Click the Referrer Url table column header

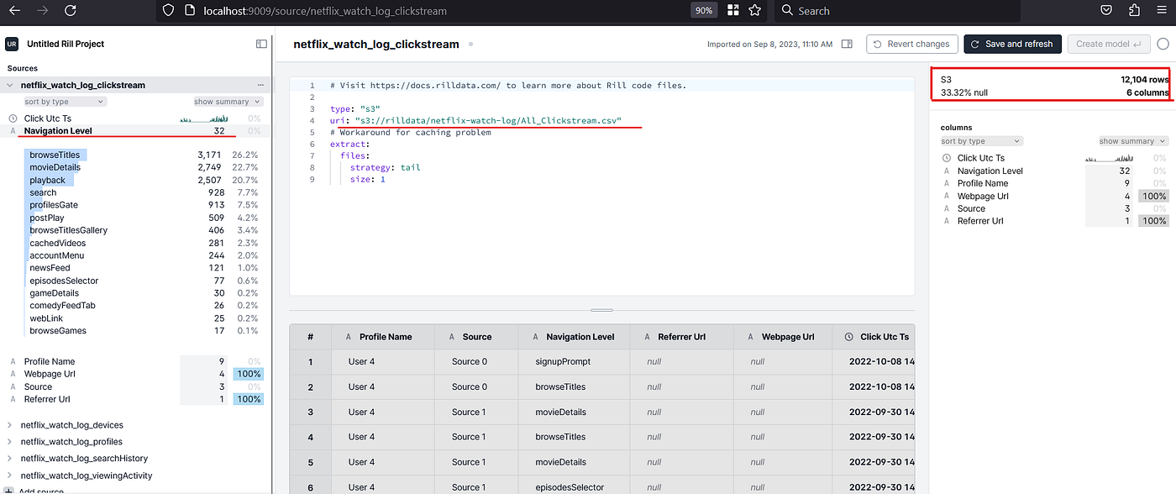pyautogui.click(x=681, y=337)
